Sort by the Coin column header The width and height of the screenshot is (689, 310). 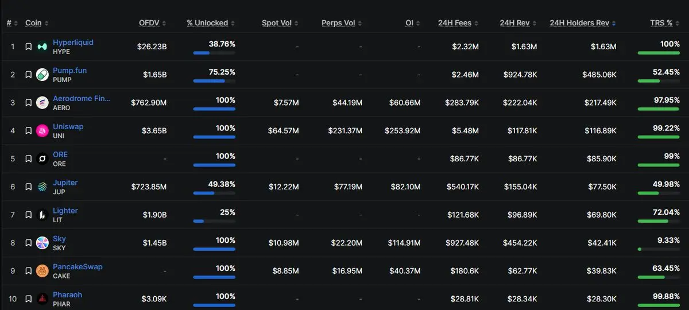37,23
